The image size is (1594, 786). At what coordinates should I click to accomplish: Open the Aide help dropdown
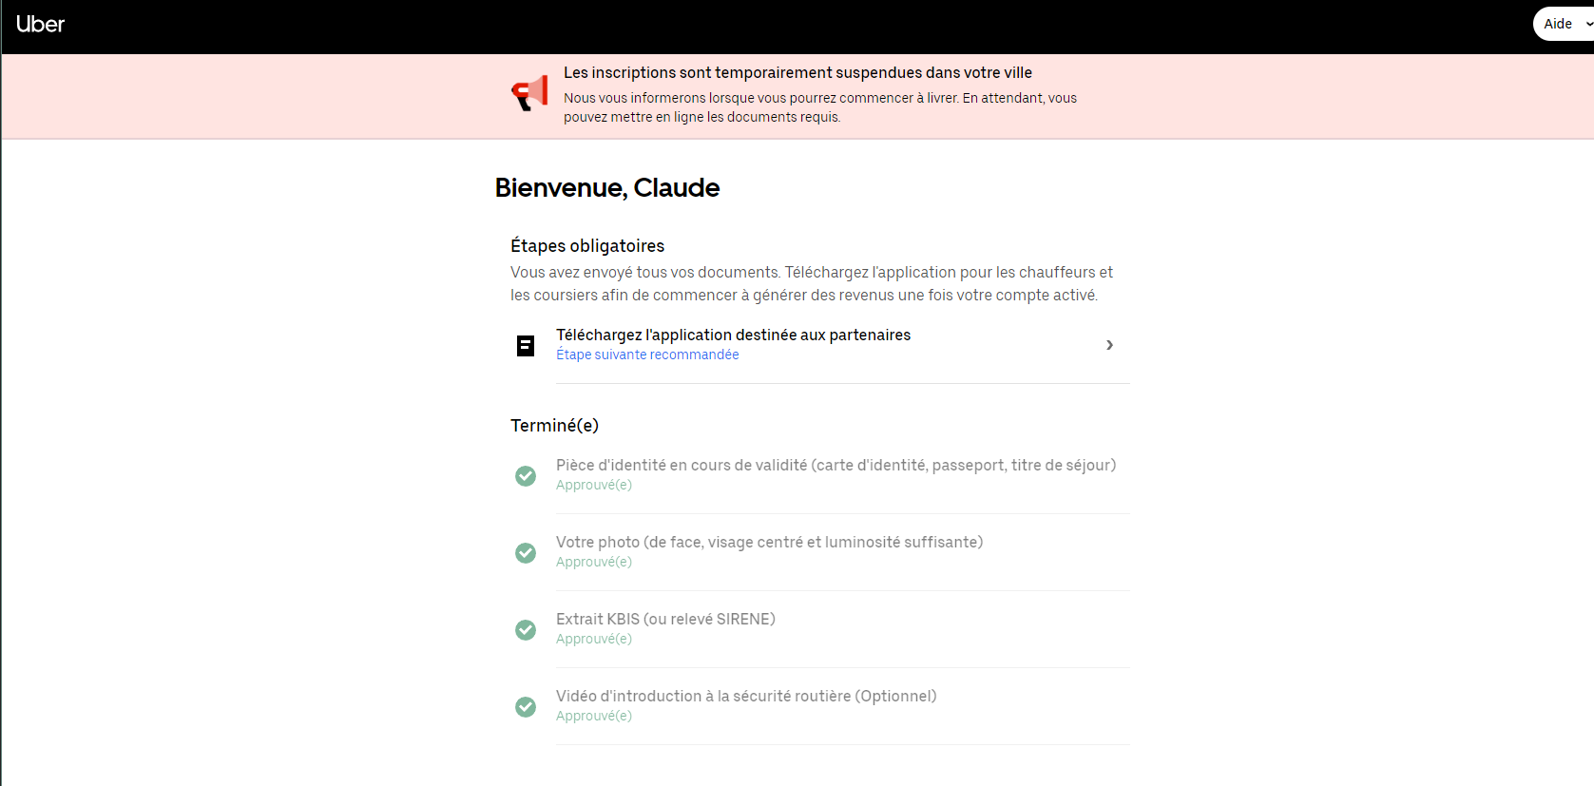1564,24
